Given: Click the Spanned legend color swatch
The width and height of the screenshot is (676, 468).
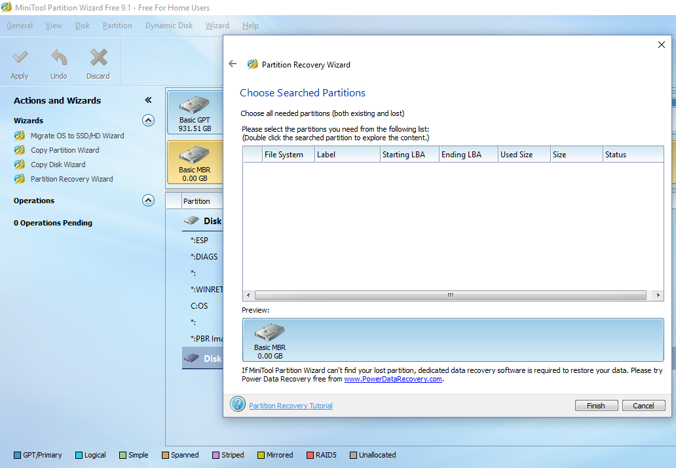Looking at the screenshot, I should [x=165, y=455].
